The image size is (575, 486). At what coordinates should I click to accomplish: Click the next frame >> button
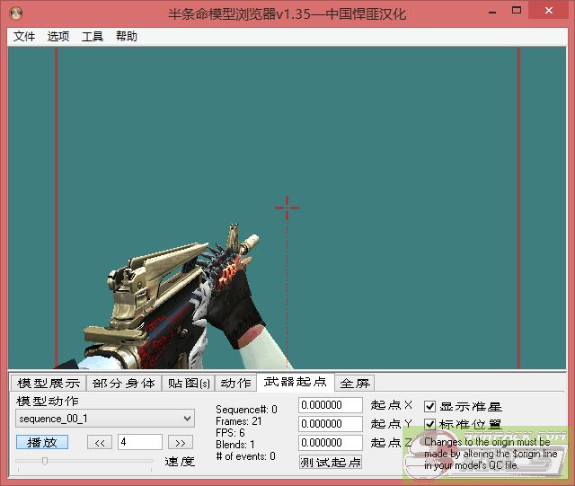pyautogui.click(x=181, y=442)
